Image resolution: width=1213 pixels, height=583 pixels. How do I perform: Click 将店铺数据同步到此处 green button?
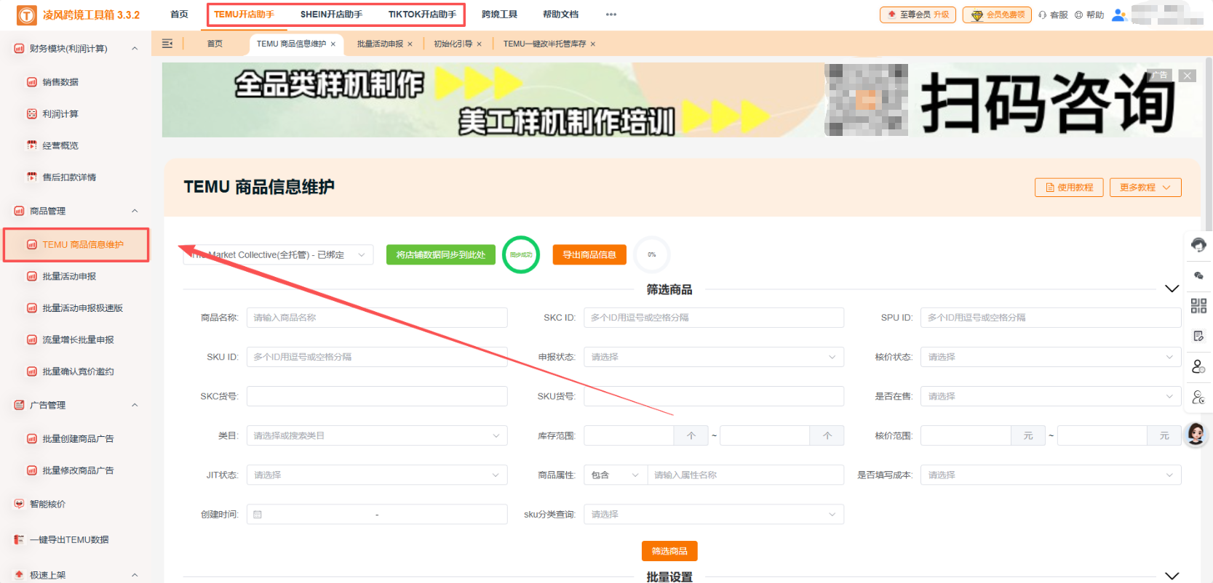click(x=441, y=254)
